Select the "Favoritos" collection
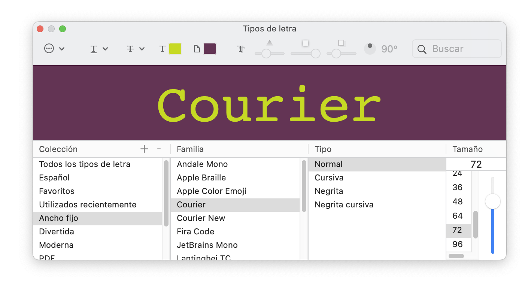 point(97,191)
